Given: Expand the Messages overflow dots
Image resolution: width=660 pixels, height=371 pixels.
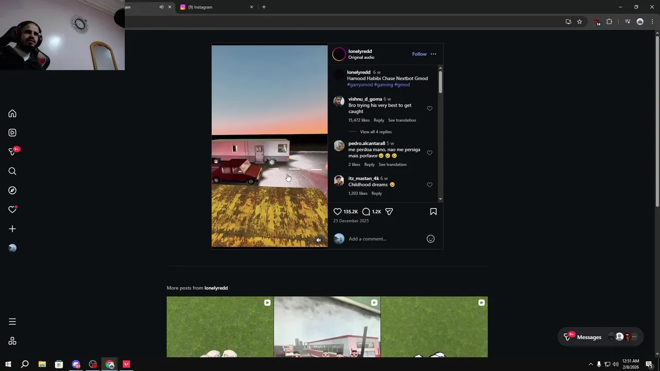Looking at the screenshot, I should pyautogui.click(x=634, y=337).
